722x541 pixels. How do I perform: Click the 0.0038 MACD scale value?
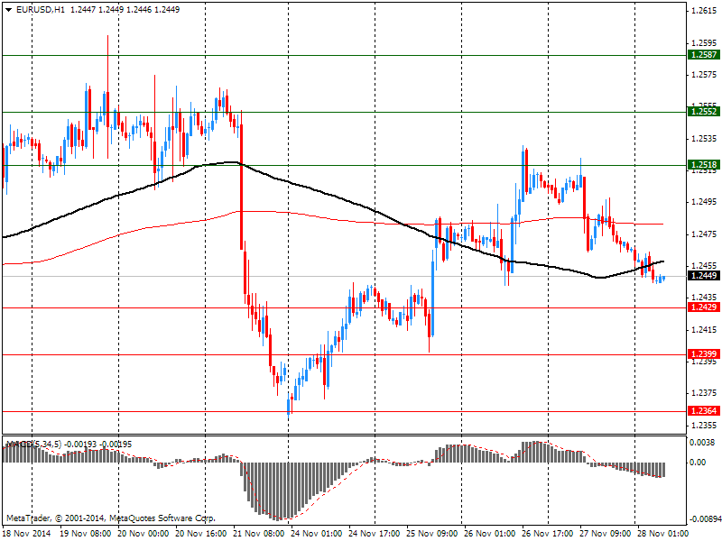coord(702,443)
